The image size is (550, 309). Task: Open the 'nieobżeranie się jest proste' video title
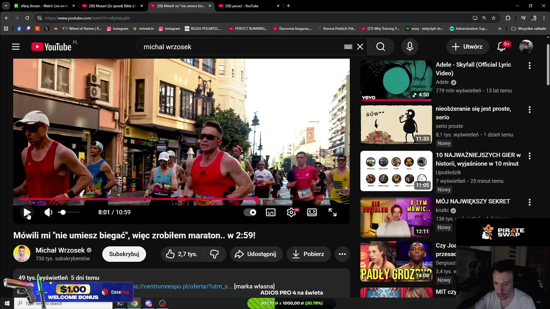[x=473, y=113]
